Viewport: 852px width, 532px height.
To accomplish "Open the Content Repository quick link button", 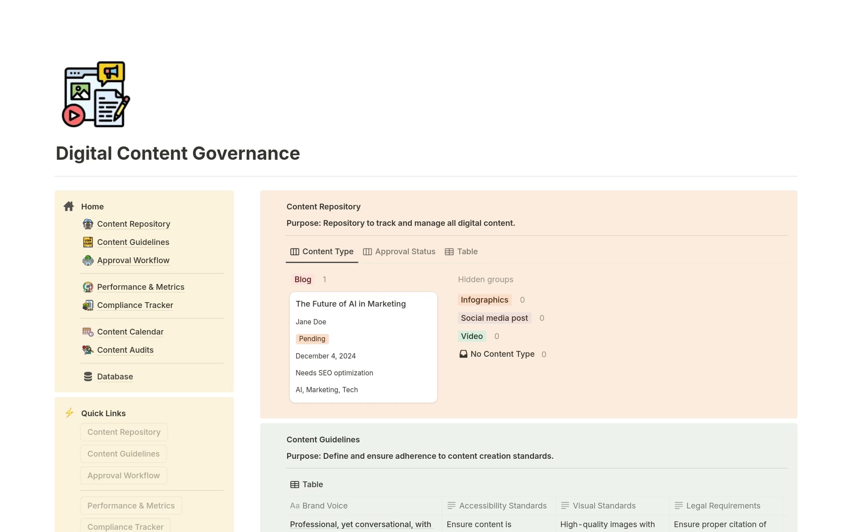I will coord(124,432).
